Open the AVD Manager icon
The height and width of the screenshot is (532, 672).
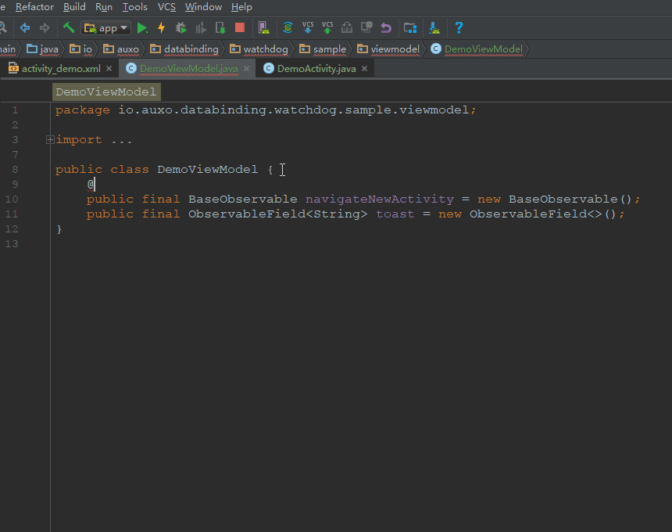coord(263,28)
